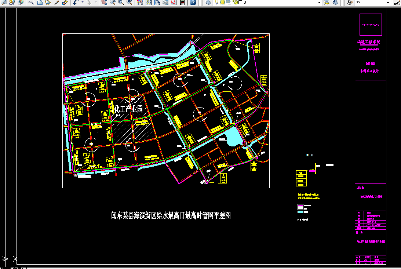Screen dimensions: 401x269
Task: Expand the undo history dropdown arrow
Action: (82, 2)
